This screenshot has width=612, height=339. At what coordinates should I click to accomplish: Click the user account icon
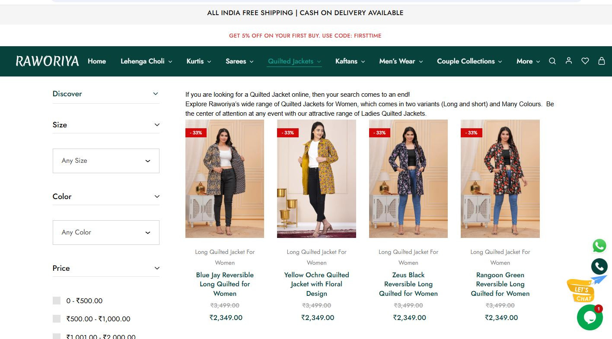pos(569,61)
